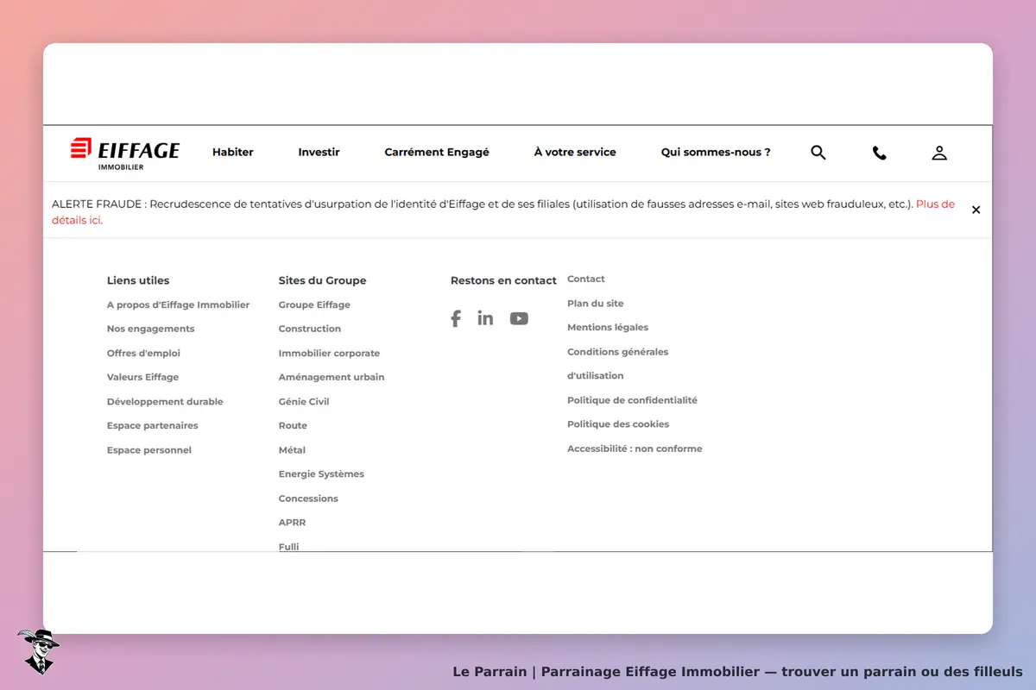Image resolution: width=1036 pixels, height=690 pixels.
Task: Open the LinkedIn social icon
Action: [x=485, y=318]
